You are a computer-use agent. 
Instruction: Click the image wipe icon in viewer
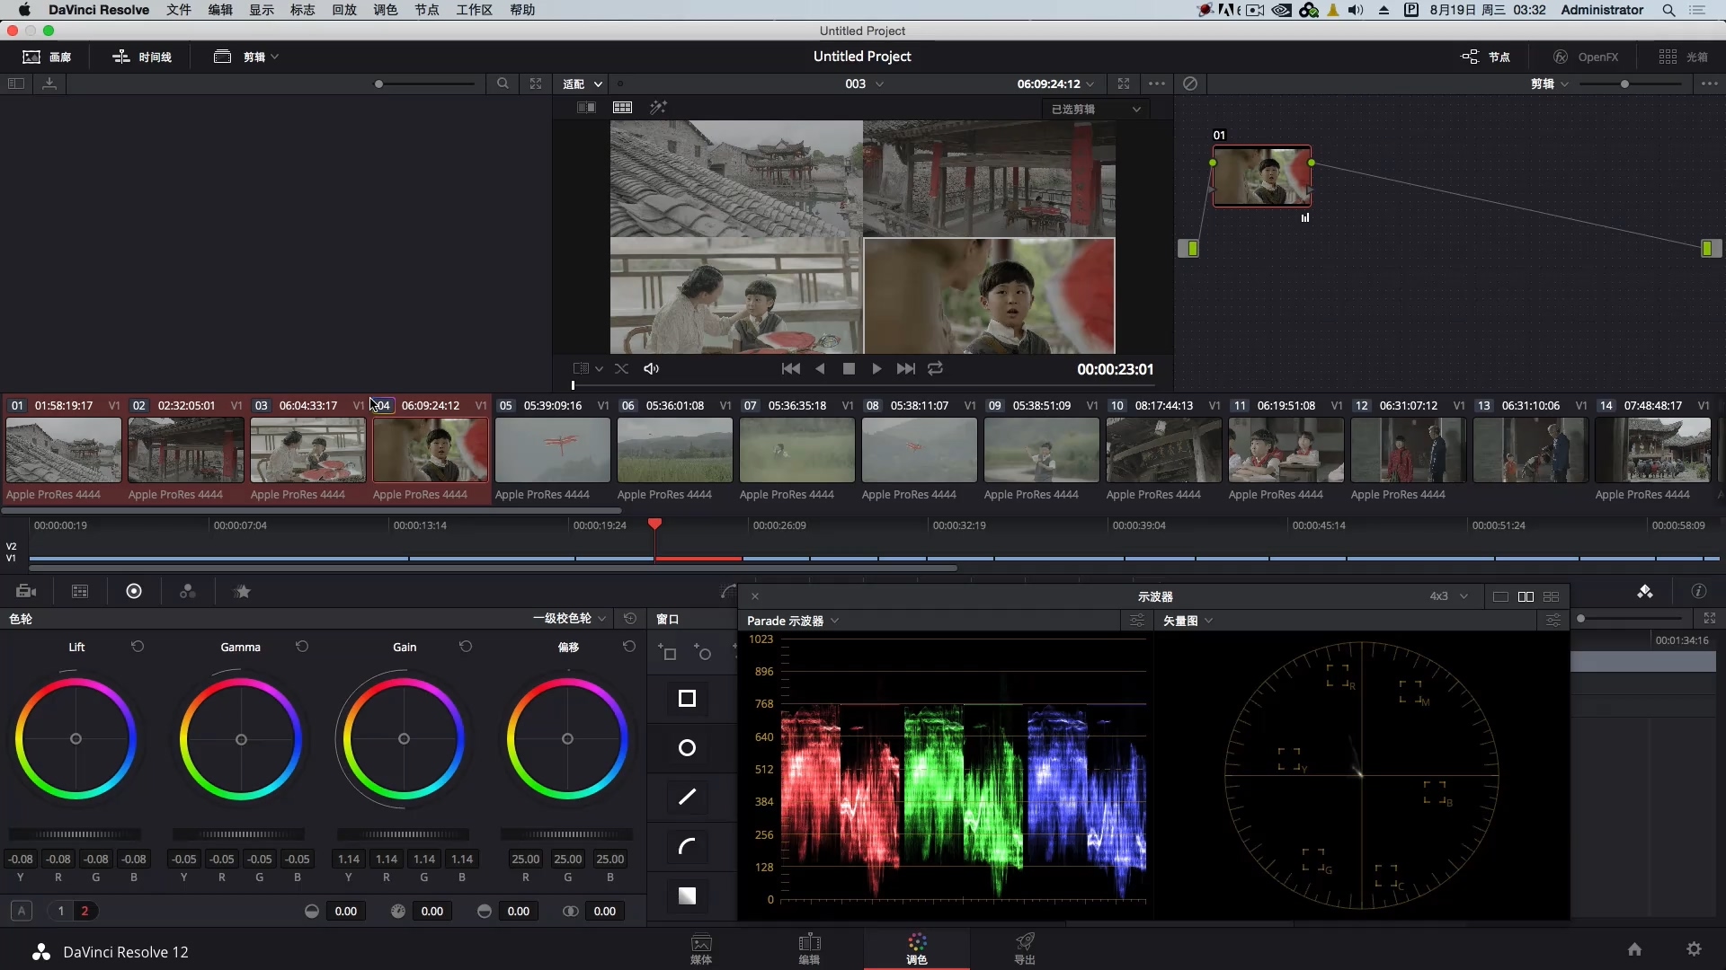coord(586,107)
